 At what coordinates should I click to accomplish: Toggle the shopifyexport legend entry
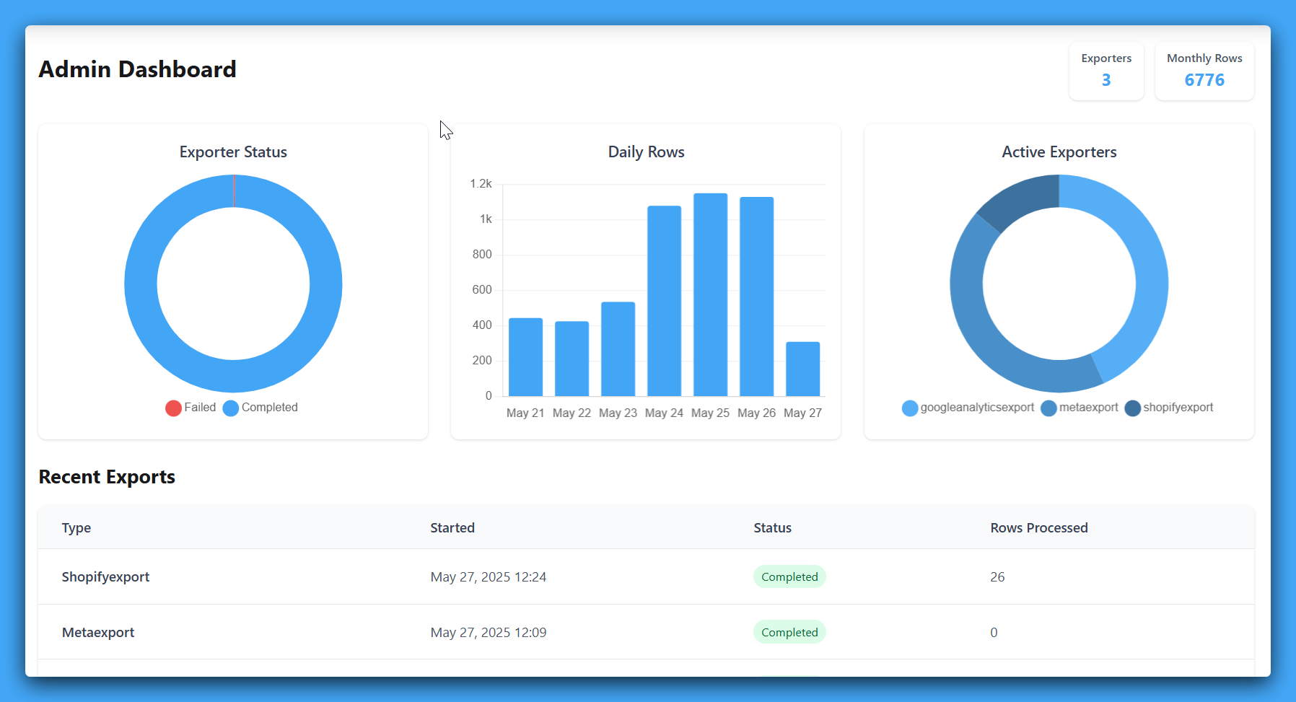(x=1179, y=408)
